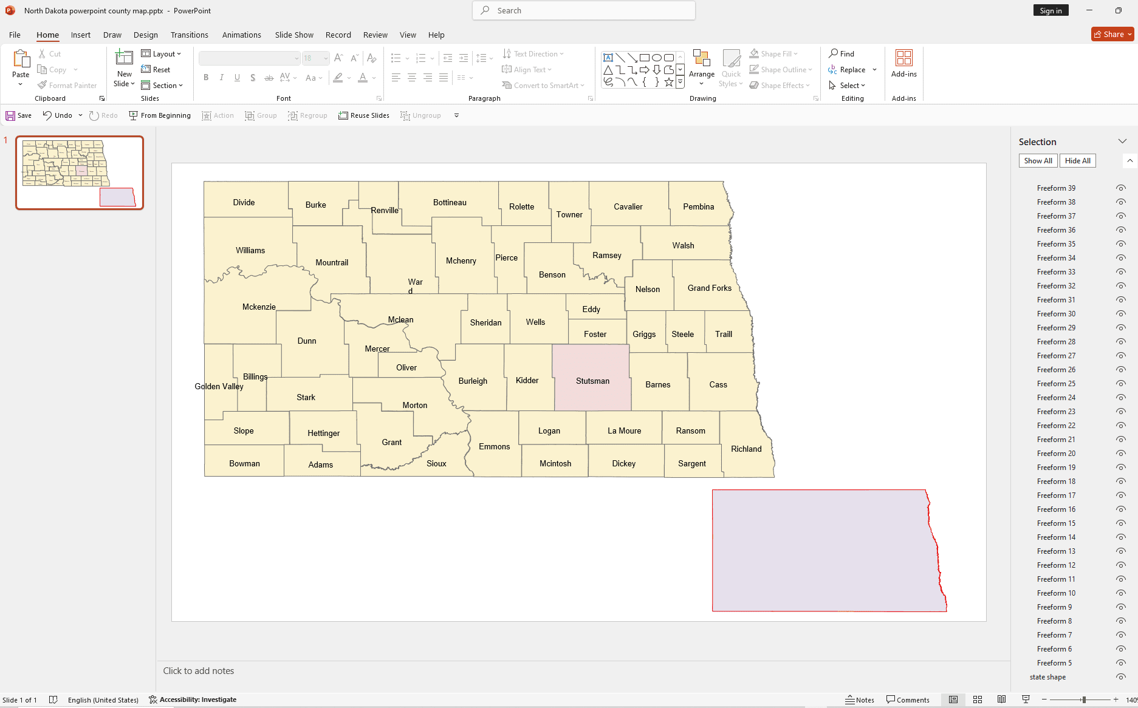Click the Show All button

pyautogui.click(x=1038, y=161)
